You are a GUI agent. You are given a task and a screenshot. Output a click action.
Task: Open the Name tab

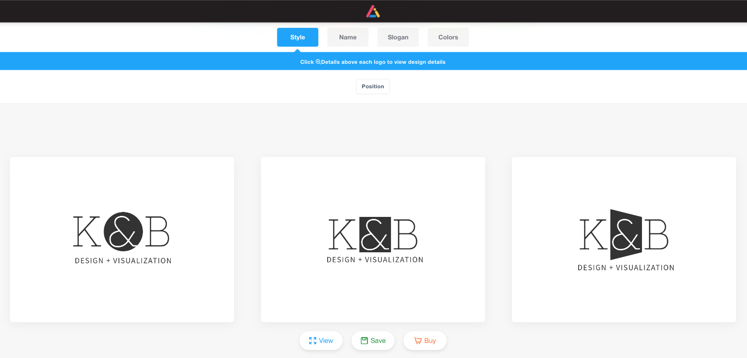pos(348,37)
